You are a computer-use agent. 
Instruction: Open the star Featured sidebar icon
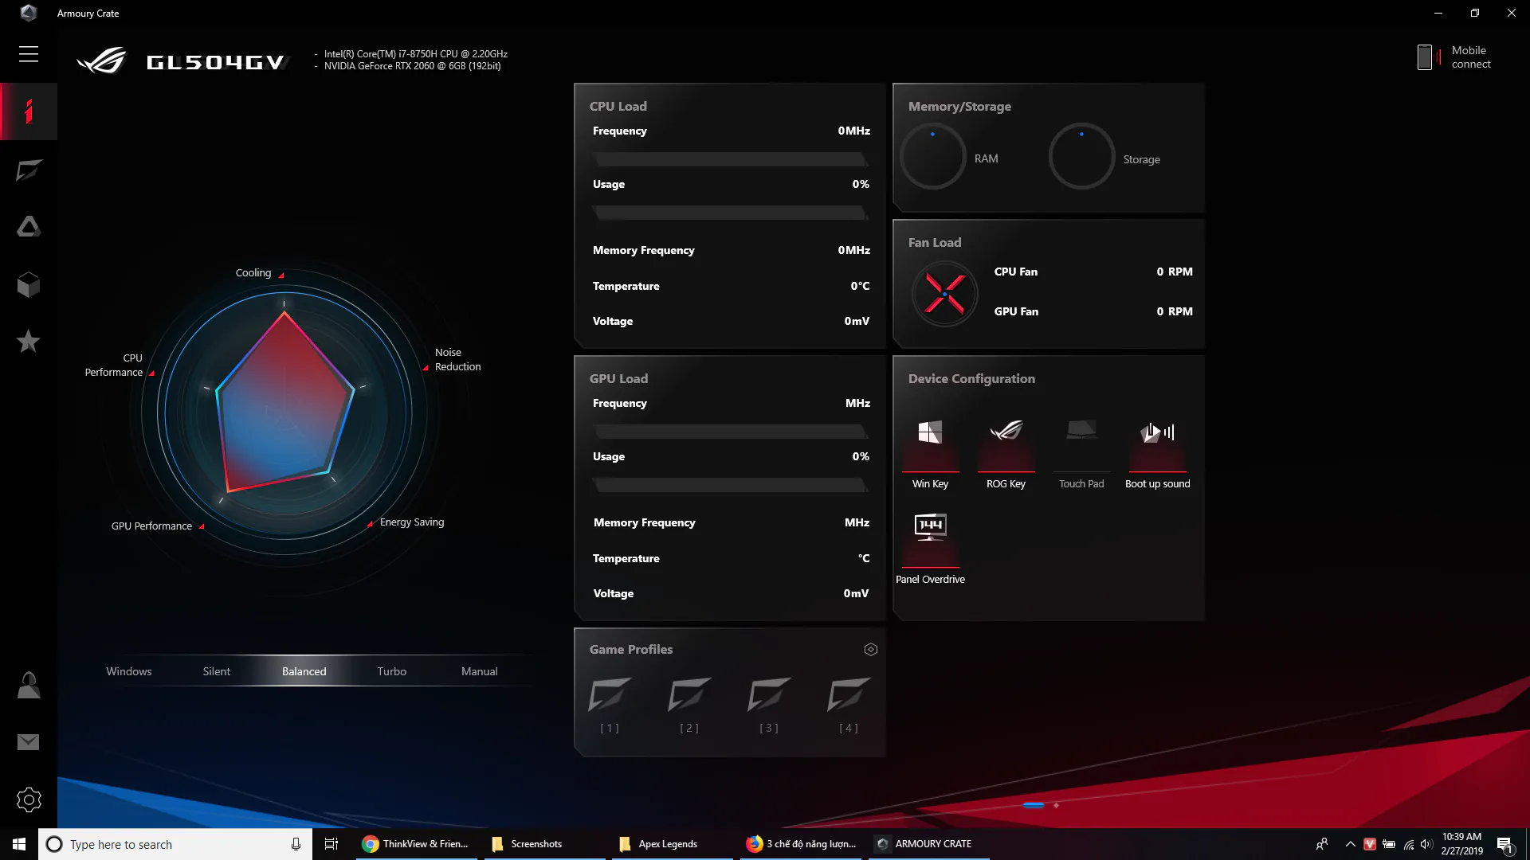29,342
